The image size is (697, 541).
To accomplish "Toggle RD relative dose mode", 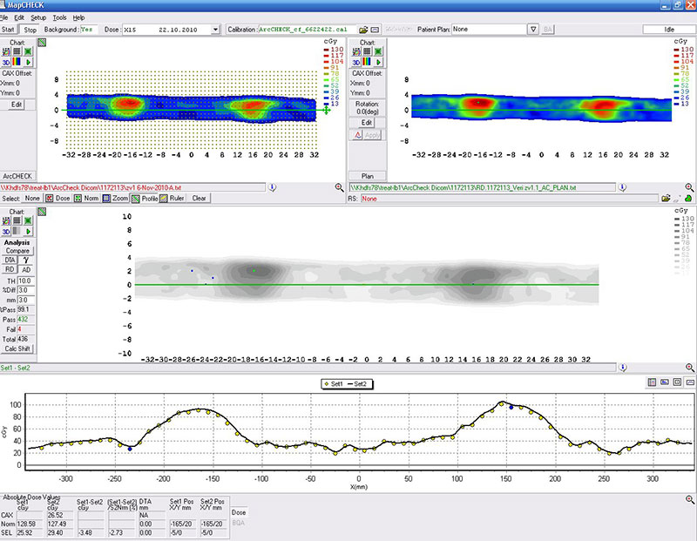I will click(x=10, y=269).
